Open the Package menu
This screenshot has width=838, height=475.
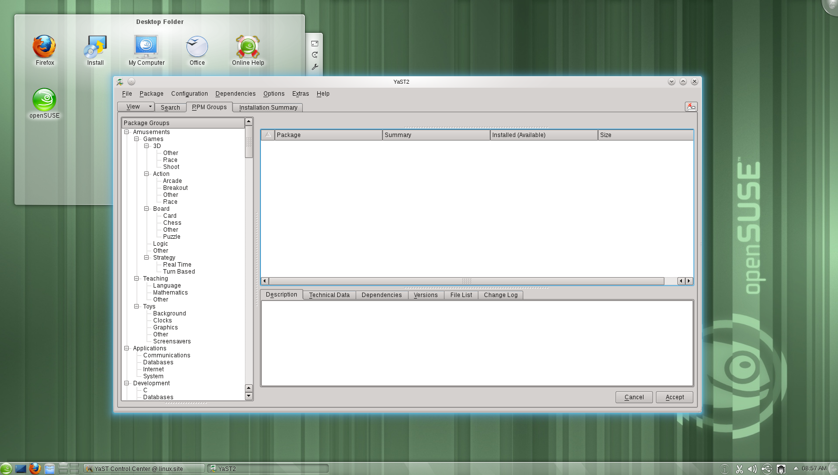click(x=152, y=94)
